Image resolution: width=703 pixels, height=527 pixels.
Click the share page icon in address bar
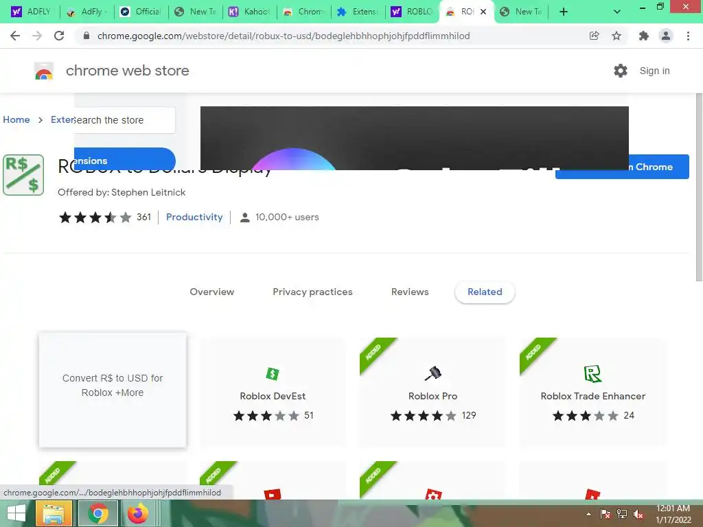[594, 36]
